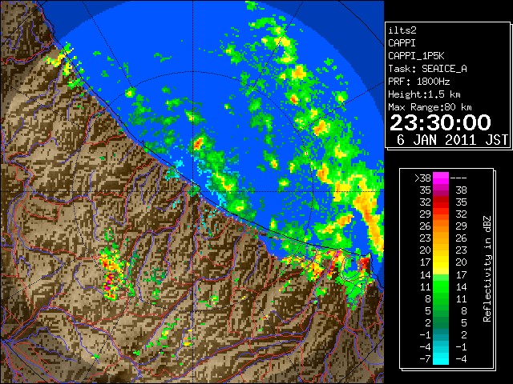Click the 'CAPPI_1P5K' text

[416, 56]
